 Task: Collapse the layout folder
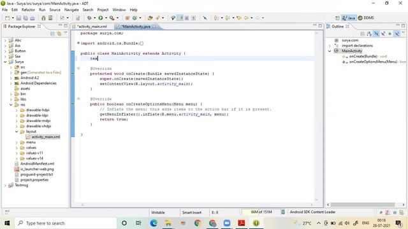(x=17, y=132)
